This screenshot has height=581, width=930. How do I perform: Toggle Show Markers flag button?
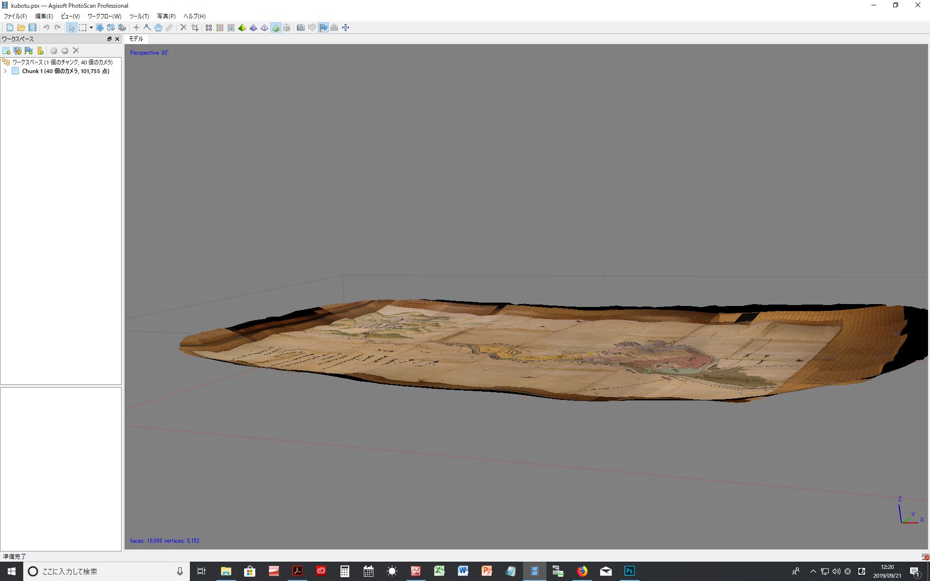323,28
